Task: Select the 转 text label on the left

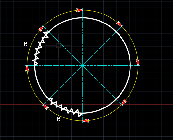Action: click(25, 44)
